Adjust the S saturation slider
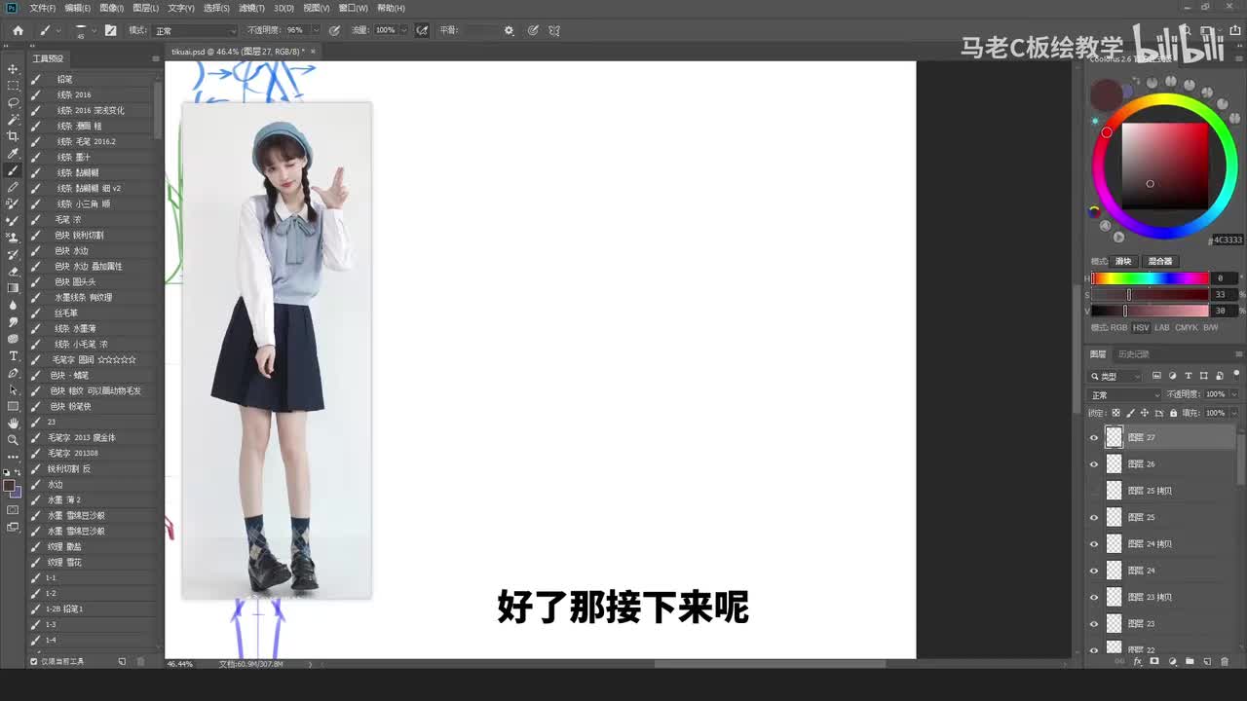1247x701 pixels. coord(1151,295)
